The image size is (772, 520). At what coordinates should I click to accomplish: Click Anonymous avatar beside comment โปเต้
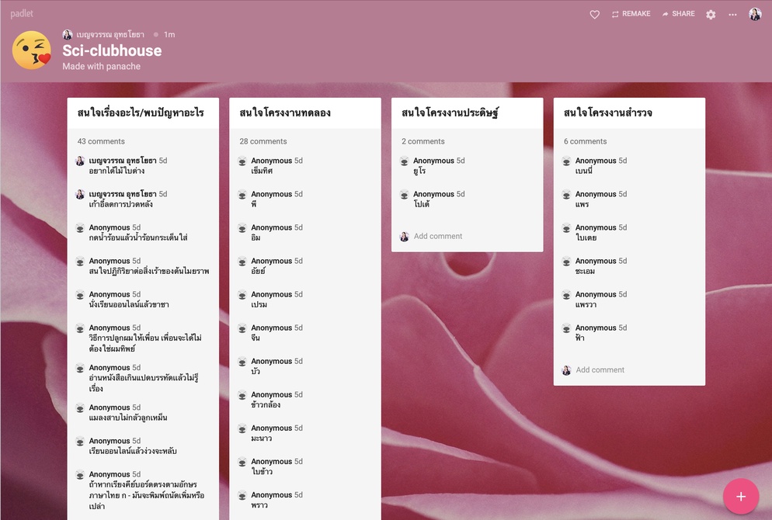tap(404, 194)
